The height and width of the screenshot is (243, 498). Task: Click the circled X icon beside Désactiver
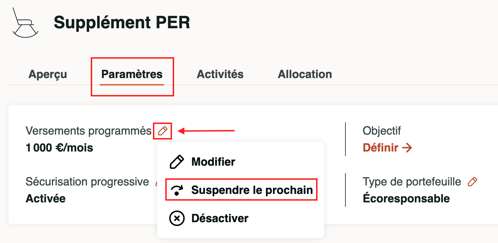(x=177, y=218)
